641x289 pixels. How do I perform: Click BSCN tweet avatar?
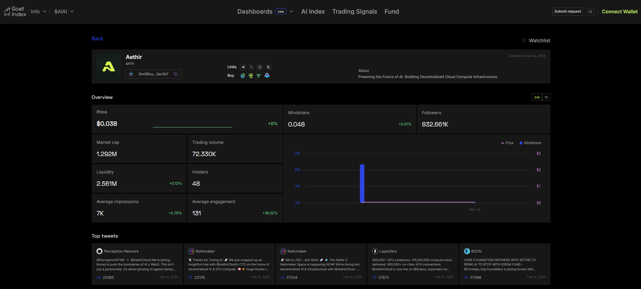466,251
